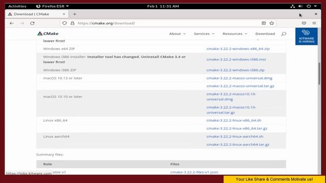Open a new tab with the plus button
The width and height of the screenshot is (326, 183).
tap(75, 14)
